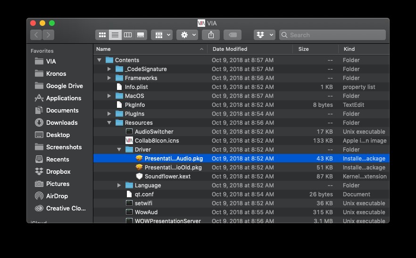This screenshot has height=258, width=416.
Task: Expand the _CodeSignature folder
Action: tap(109, 69)
